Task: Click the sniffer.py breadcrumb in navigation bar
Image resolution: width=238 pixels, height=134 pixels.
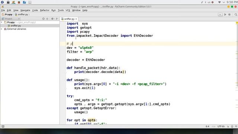Action: pyautogui.click(x=22, y=15)
